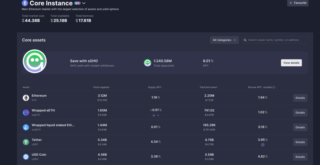Click the Ethereum asset name
Viewport: 320px width, 165px height.
point(39,96)
